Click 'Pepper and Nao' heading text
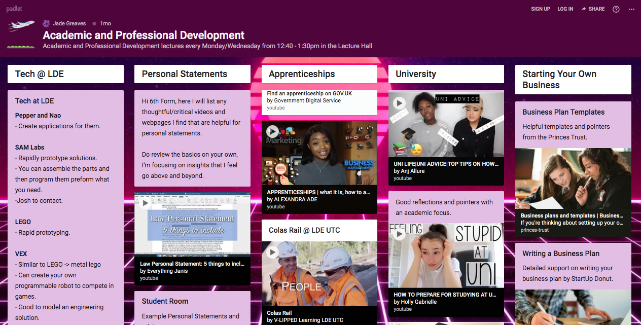Image resolution: width=641 pixels, height=325 pixels. [38, 116]
